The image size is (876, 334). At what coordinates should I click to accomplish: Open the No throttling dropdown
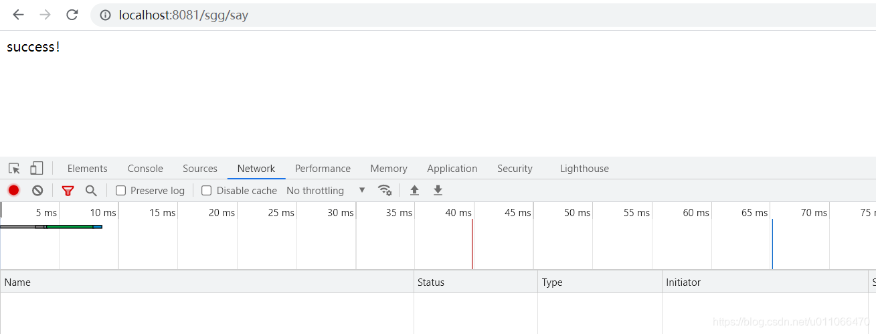326,191
